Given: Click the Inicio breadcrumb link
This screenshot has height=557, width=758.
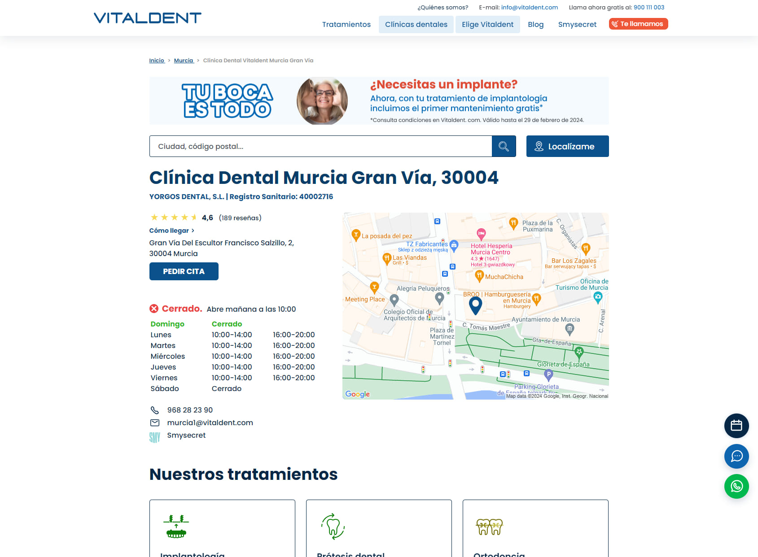Looking at the screenshot, I should pos(157,61).
